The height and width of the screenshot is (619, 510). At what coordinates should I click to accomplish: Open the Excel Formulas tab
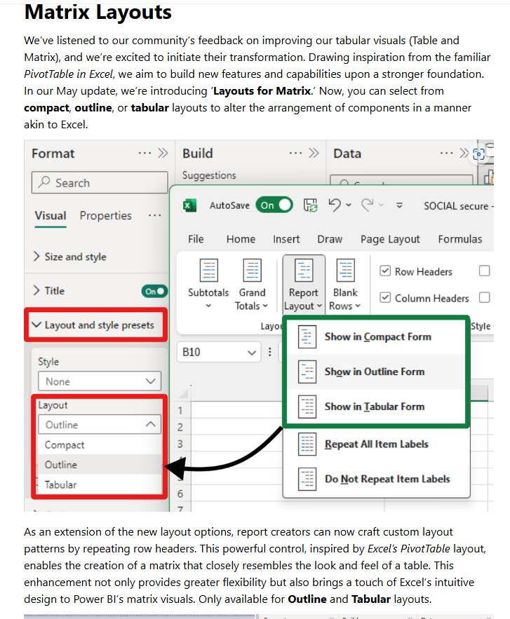[460, 239]
